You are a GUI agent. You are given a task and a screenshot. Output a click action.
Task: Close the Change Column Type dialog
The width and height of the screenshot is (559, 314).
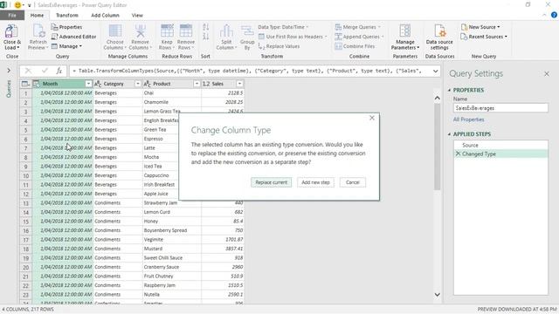pos(372,118)
